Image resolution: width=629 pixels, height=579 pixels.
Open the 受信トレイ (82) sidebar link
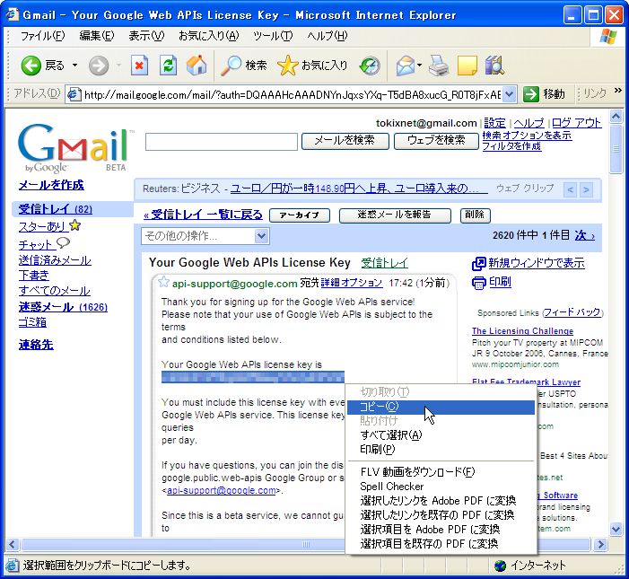[x=56, y=209]
